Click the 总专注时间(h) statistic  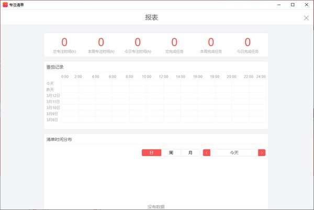click(x=64, y=45)
